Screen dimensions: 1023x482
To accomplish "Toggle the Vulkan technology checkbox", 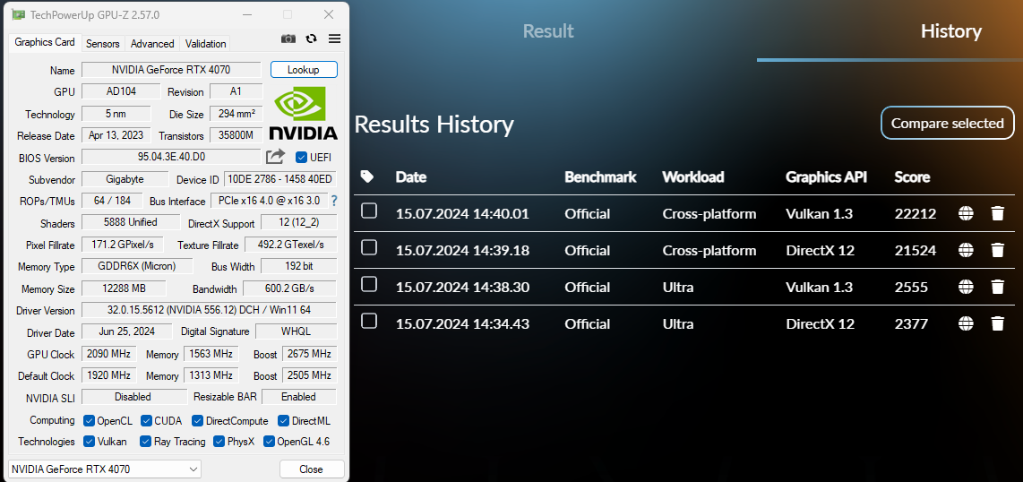I will 90,442.
